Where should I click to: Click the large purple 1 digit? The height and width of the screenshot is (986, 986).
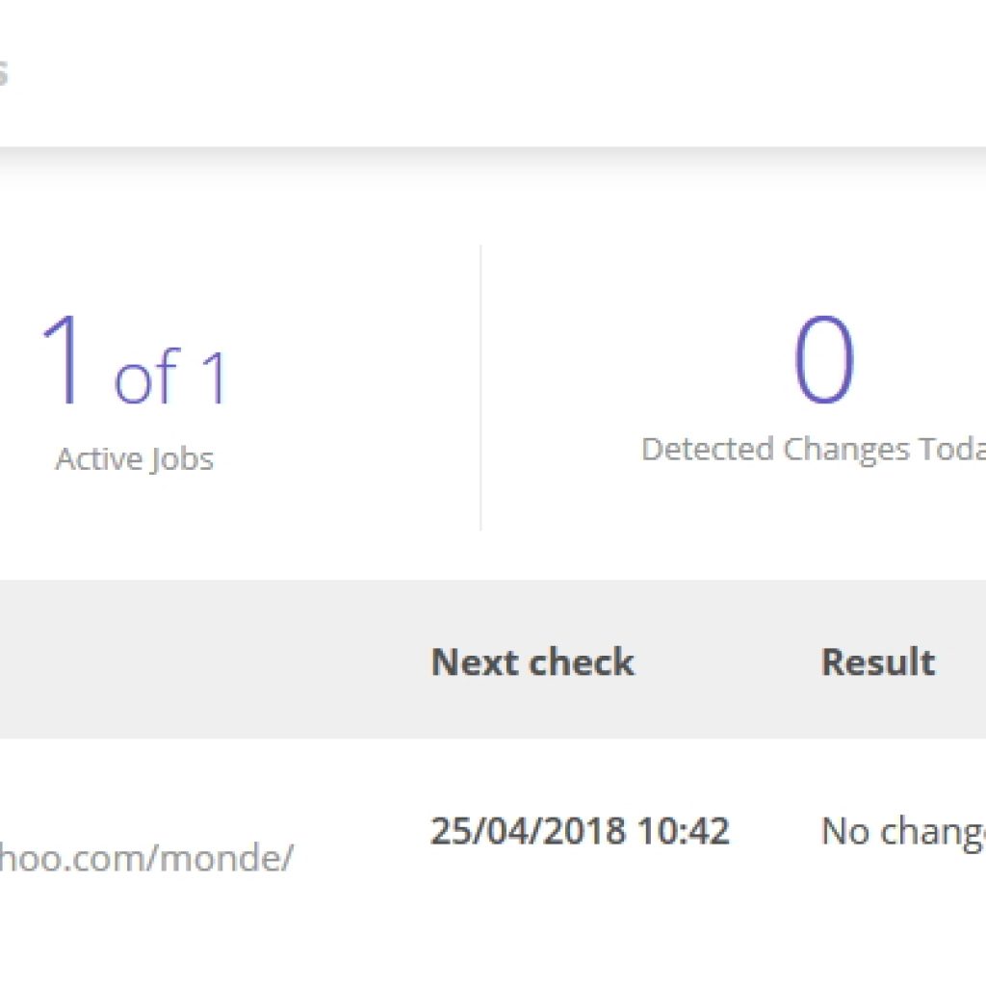(x=64, y=360)
